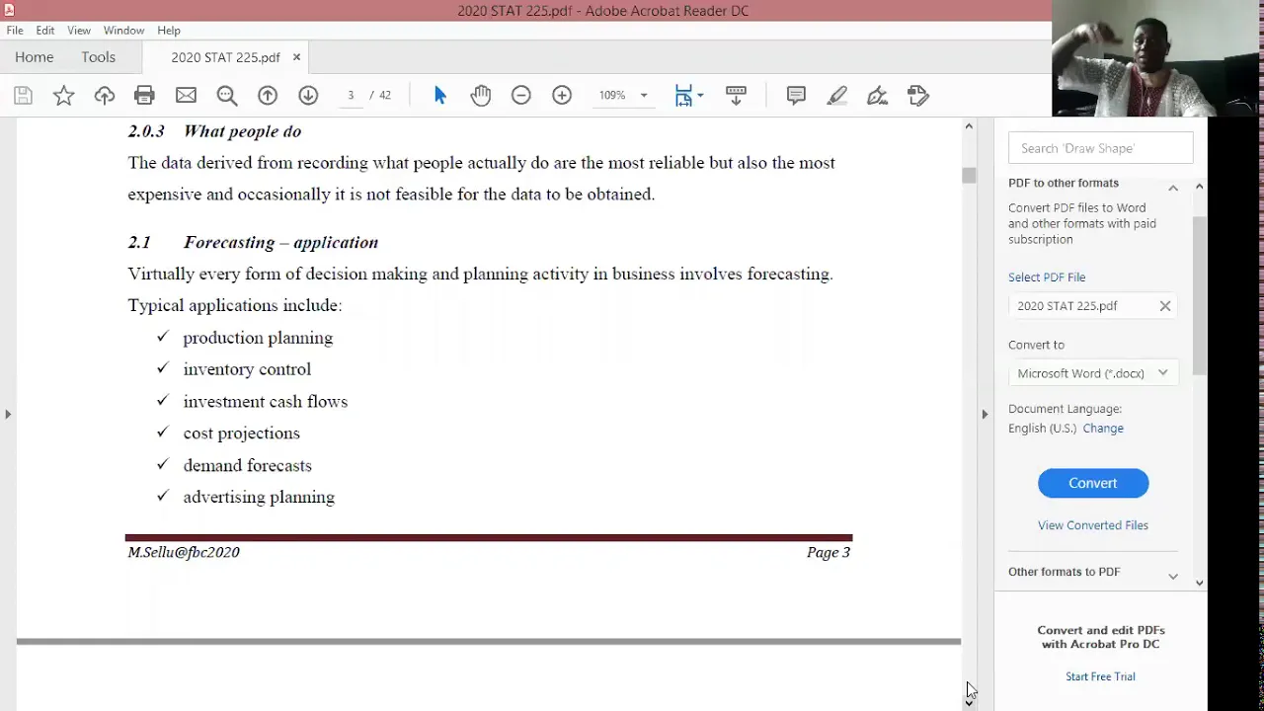Select the 2020 STAT 225.pdf document tab
Viewport: 1264px width, 711px height.
pyautogui.click(x=225, y=57)
